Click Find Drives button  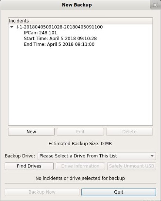click(29, 166)
